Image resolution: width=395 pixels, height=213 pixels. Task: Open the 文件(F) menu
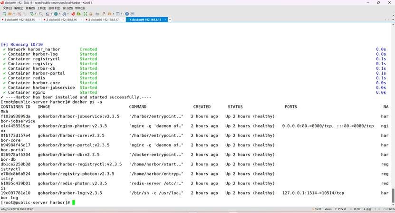tap(8, 8)
